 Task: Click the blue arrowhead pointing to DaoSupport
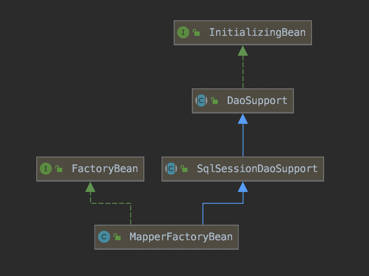243,119
